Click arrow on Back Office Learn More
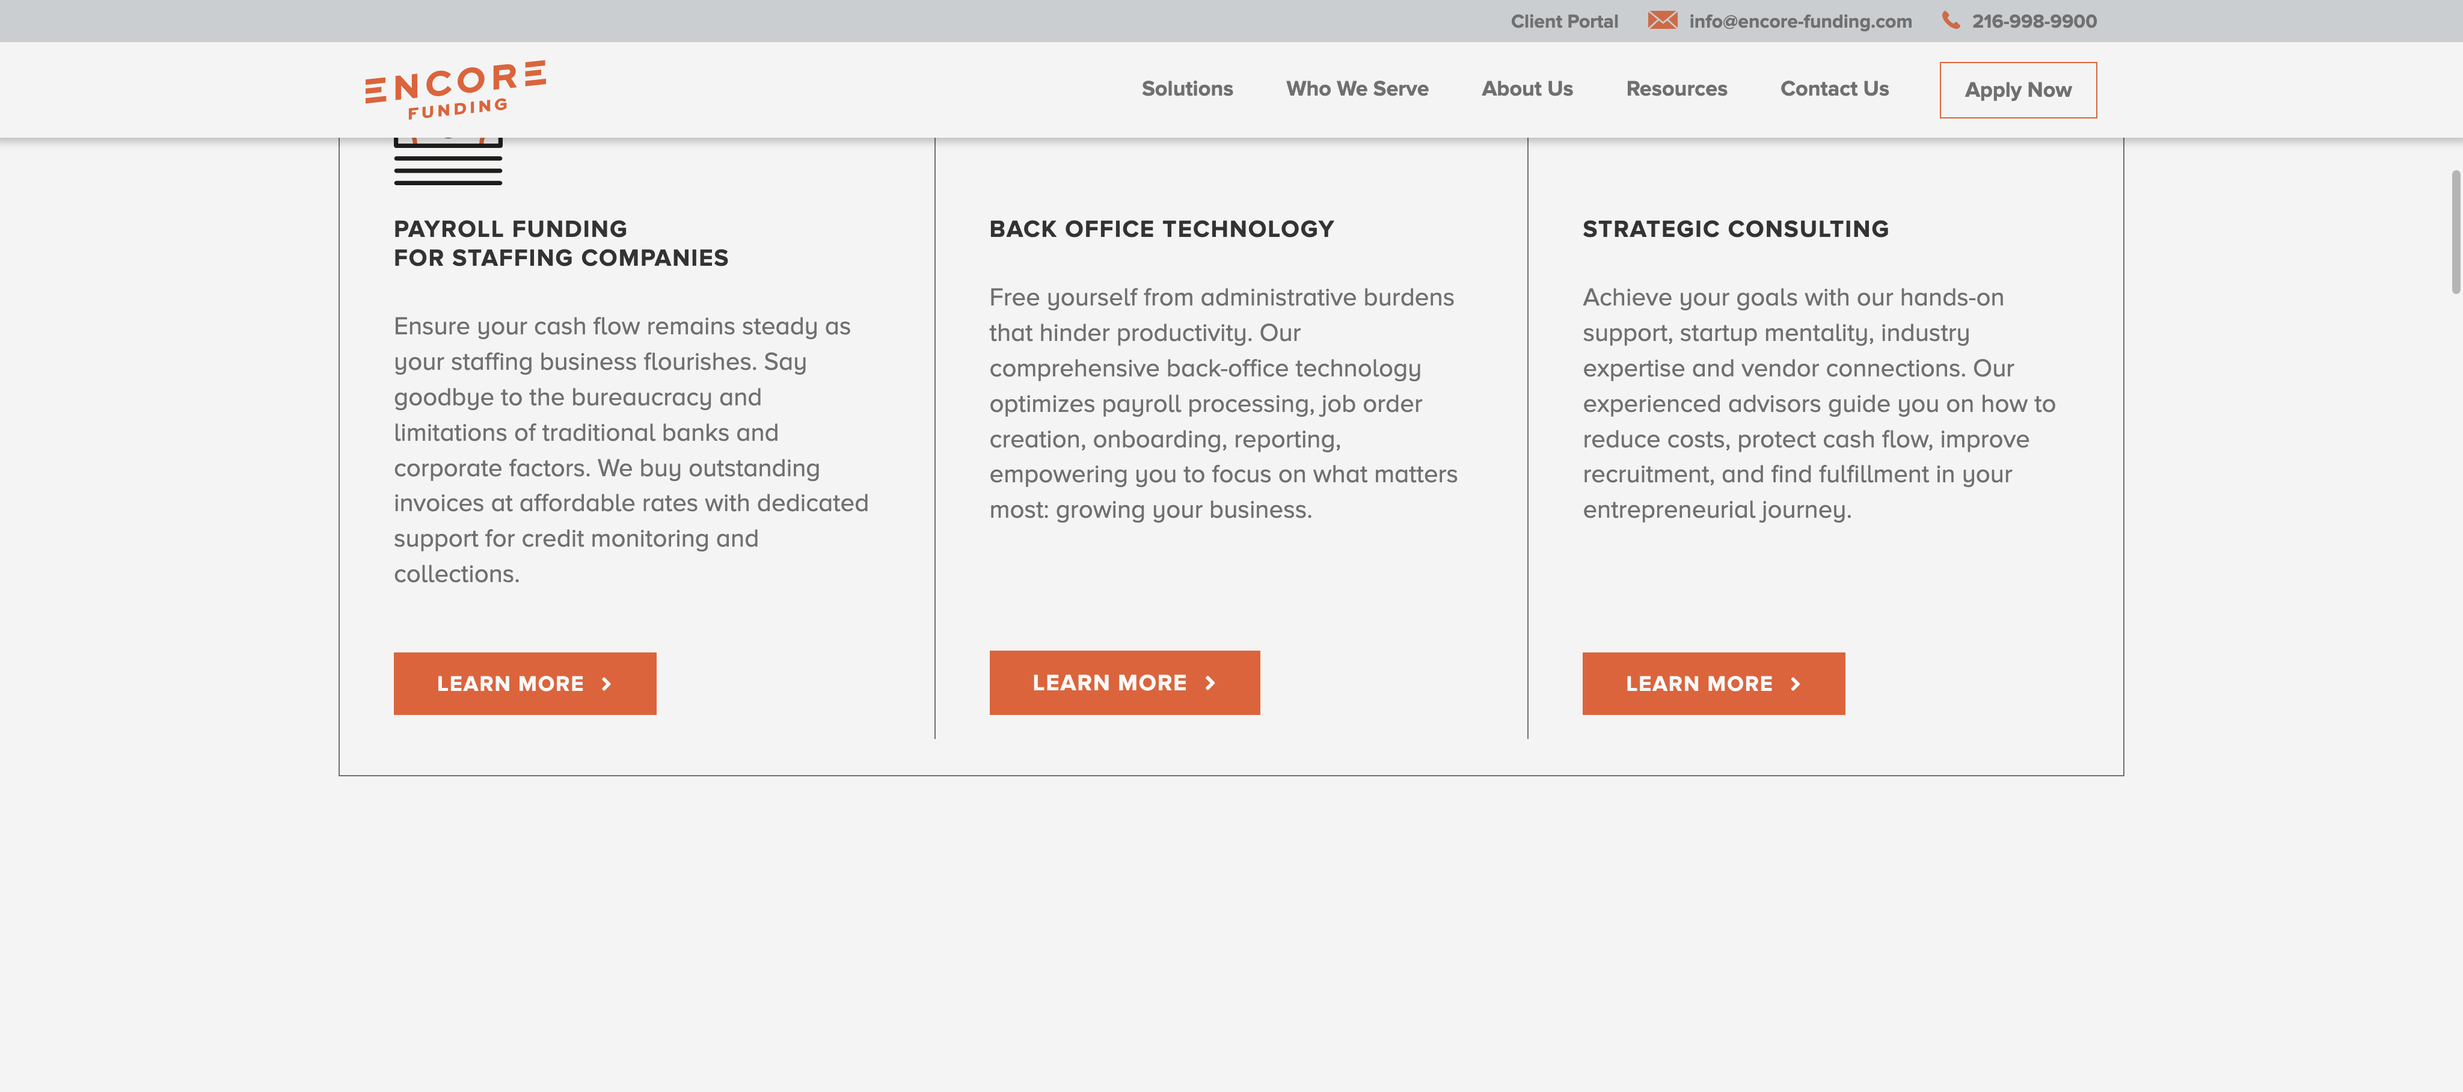The height and width of the screenshot is (1092, 2463). (1209, 682)
